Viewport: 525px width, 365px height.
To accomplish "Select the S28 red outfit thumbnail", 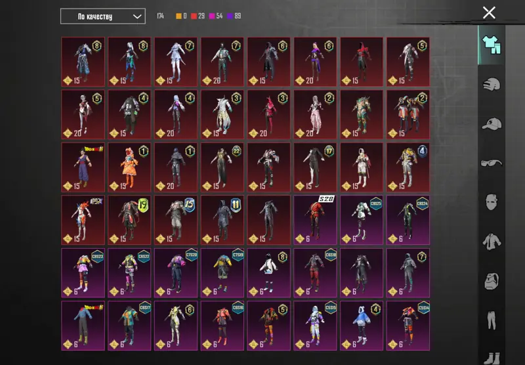I will click(x=315, y=220).
